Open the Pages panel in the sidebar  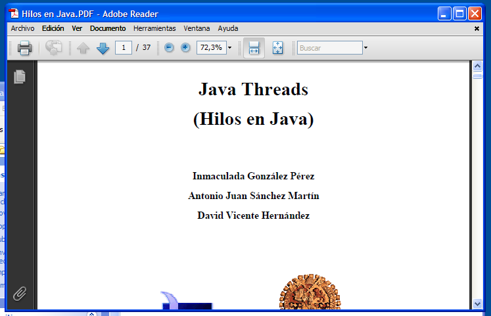pyautogui.click(x=20, y=77)
